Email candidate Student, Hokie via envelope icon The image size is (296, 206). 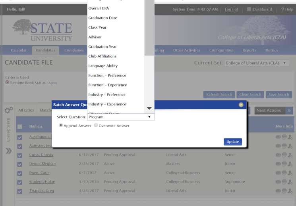click(x=278, y=182)
